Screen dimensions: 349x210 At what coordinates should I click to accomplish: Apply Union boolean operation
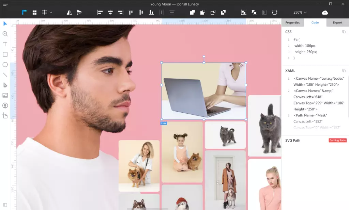[193, 12]
